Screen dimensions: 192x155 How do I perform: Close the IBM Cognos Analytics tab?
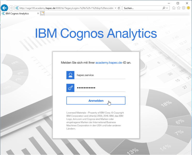coord(38,13)
